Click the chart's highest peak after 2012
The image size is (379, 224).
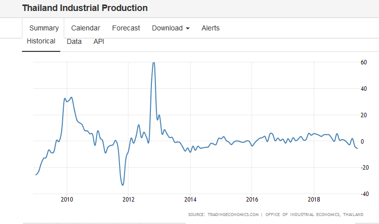(x=153, y=63)
